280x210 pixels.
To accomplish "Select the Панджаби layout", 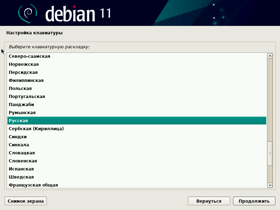I will point(35,104).
